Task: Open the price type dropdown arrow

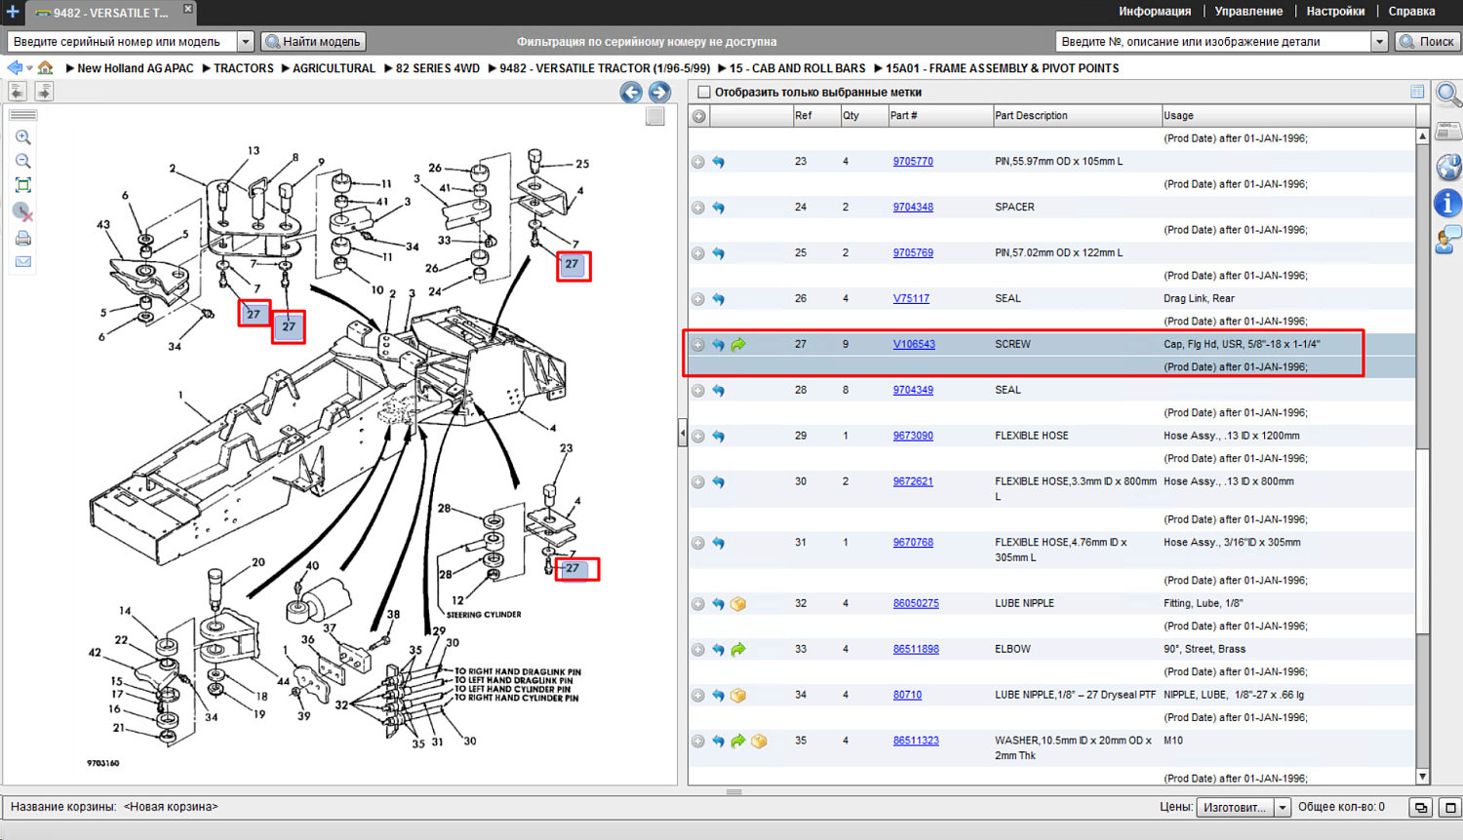Action: [x=1283, y=808]
